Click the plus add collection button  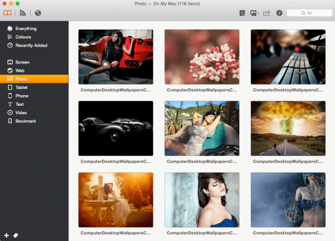click(x=6, y=235)
